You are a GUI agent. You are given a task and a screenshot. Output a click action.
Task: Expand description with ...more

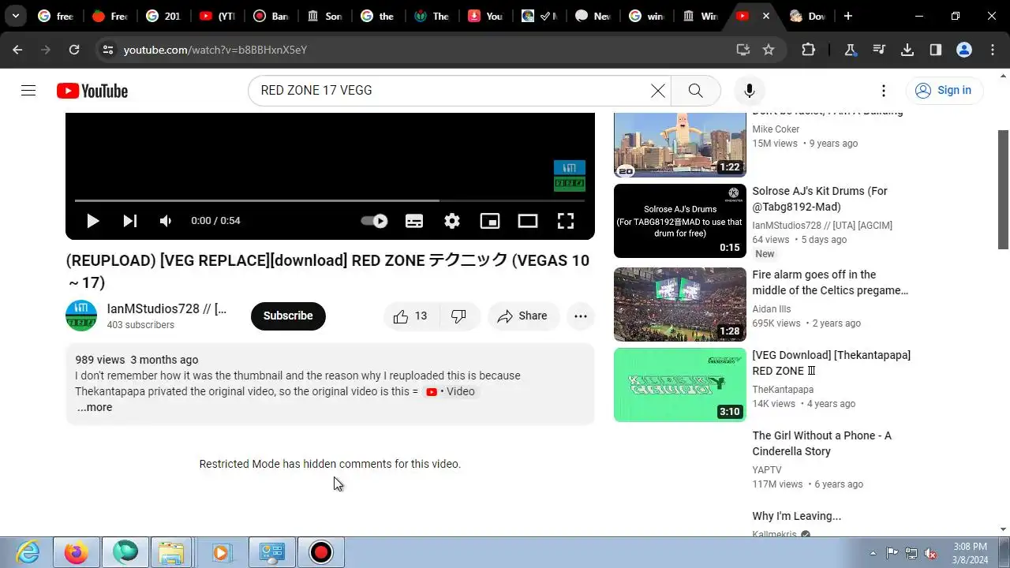coord(95,408)
